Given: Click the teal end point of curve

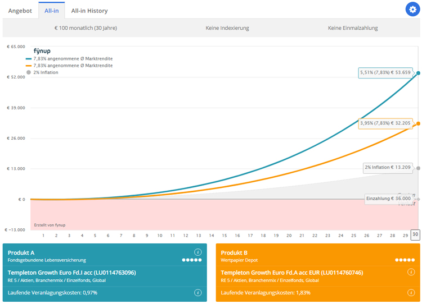Looking at the screenshot, I should coord(418,73).
